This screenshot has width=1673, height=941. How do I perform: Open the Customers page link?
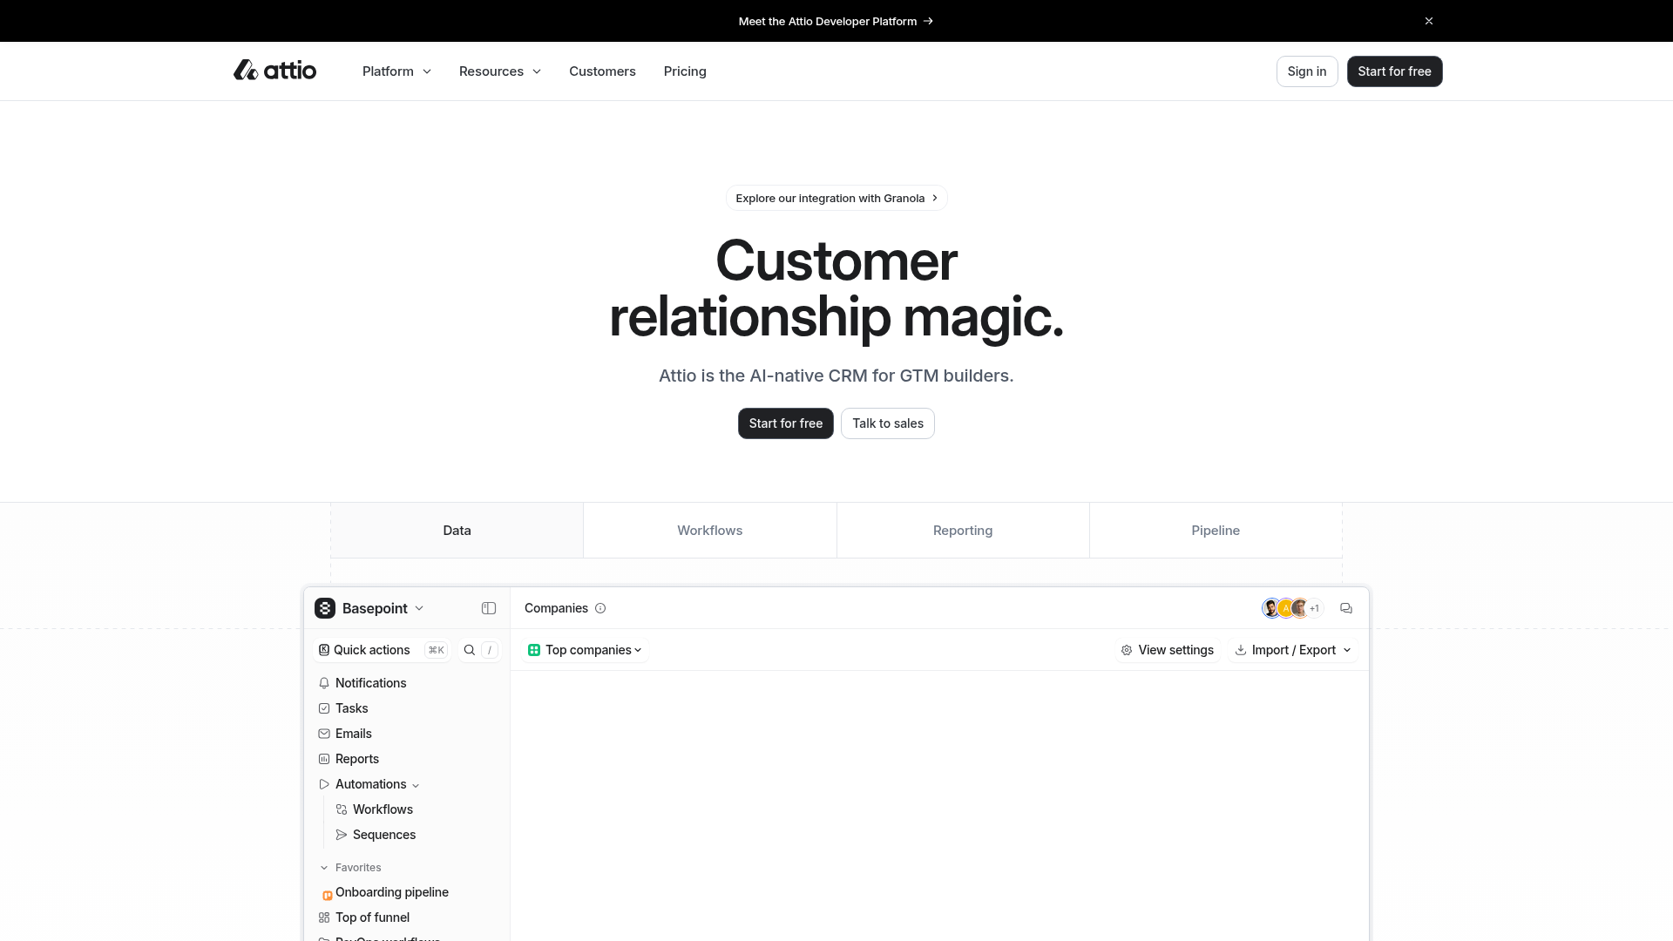coord(602,71)
